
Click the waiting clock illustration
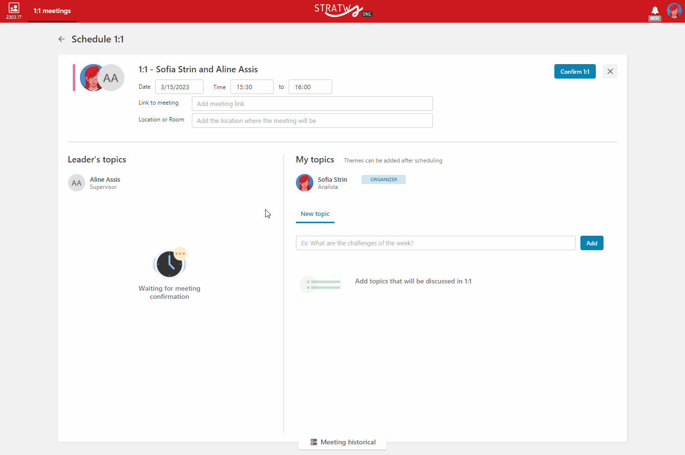coord(170,264)
